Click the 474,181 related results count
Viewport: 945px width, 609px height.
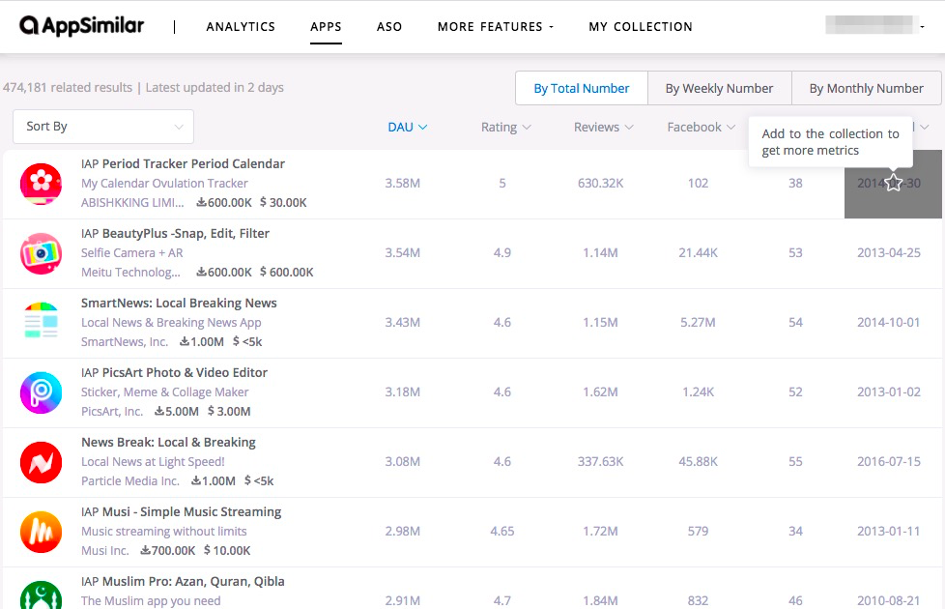[68, 87]
